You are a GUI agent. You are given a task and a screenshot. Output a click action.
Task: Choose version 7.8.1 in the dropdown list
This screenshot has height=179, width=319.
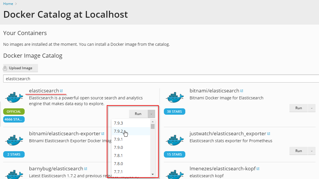118,156
